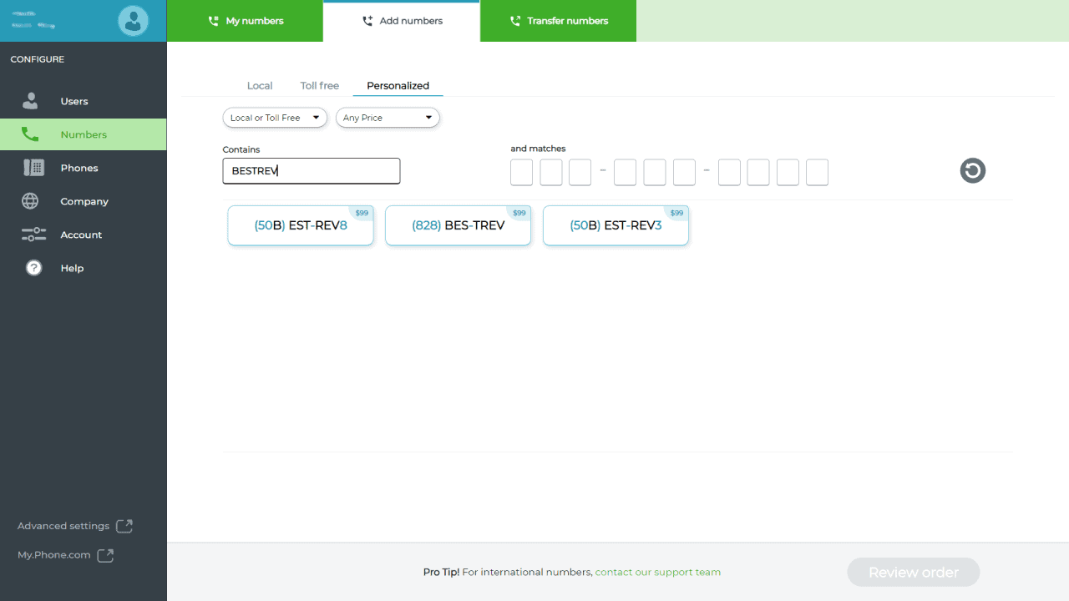Switch to the My numbers tab
Screen dimensions: 1069x601
245,21
